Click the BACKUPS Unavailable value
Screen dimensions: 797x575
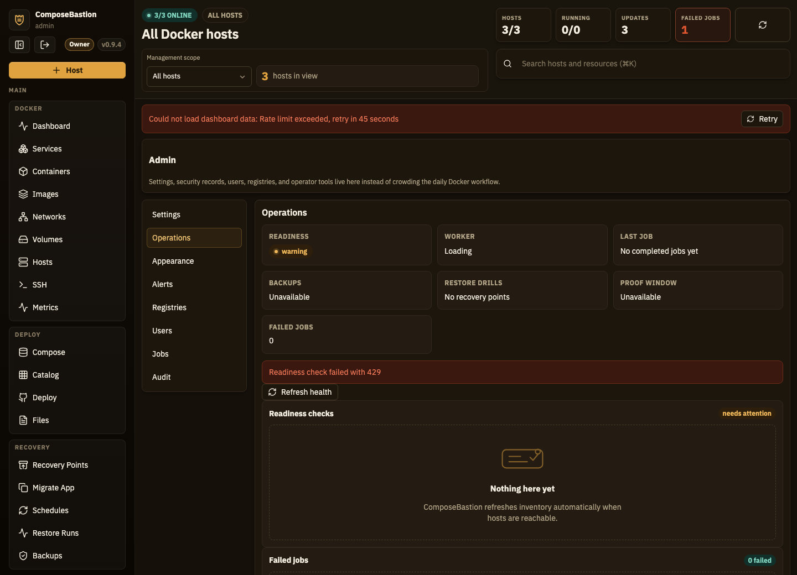coord(289,297)
